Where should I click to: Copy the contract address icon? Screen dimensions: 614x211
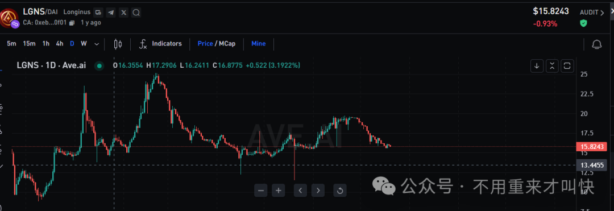click(x=72, y=23)
